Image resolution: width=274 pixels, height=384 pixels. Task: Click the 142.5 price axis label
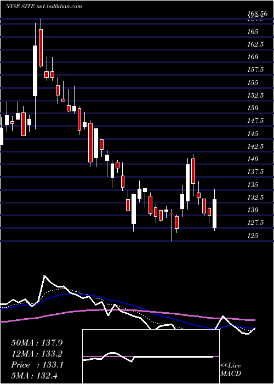tap(255, 146)
